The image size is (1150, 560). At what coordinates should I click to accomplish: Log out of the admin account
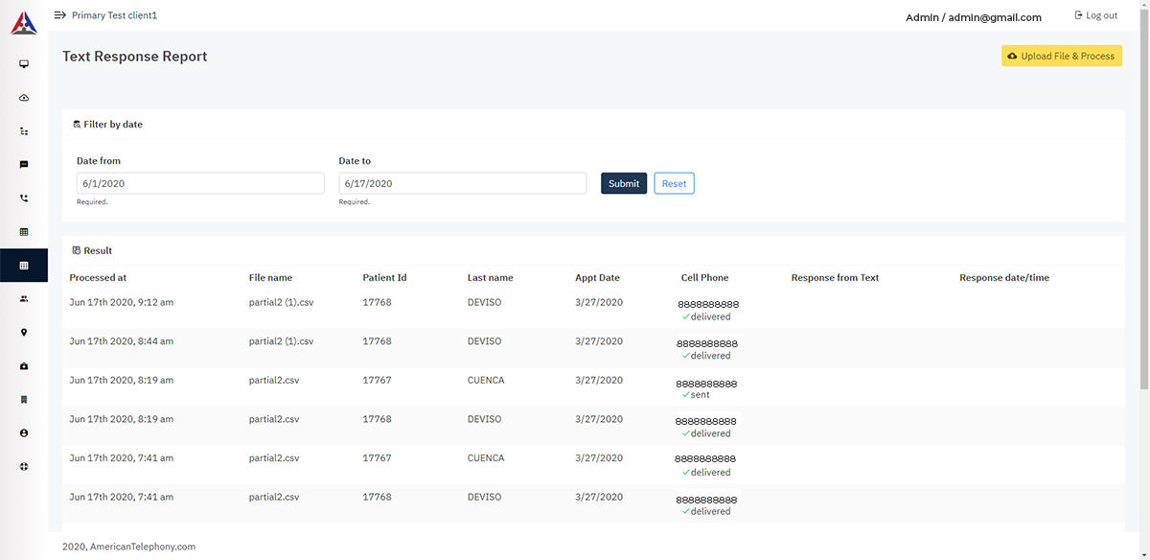[1096, 15]
